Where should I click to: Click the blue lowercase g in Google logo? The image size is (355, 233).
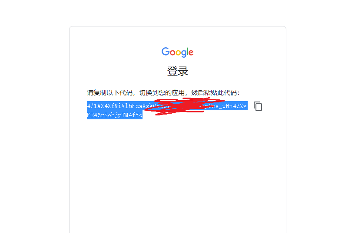click(184, 54)
